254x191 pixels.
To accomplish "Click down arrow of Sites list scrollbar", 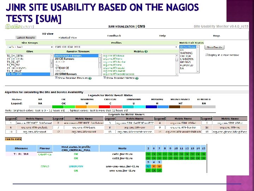I will coord(52,74).
